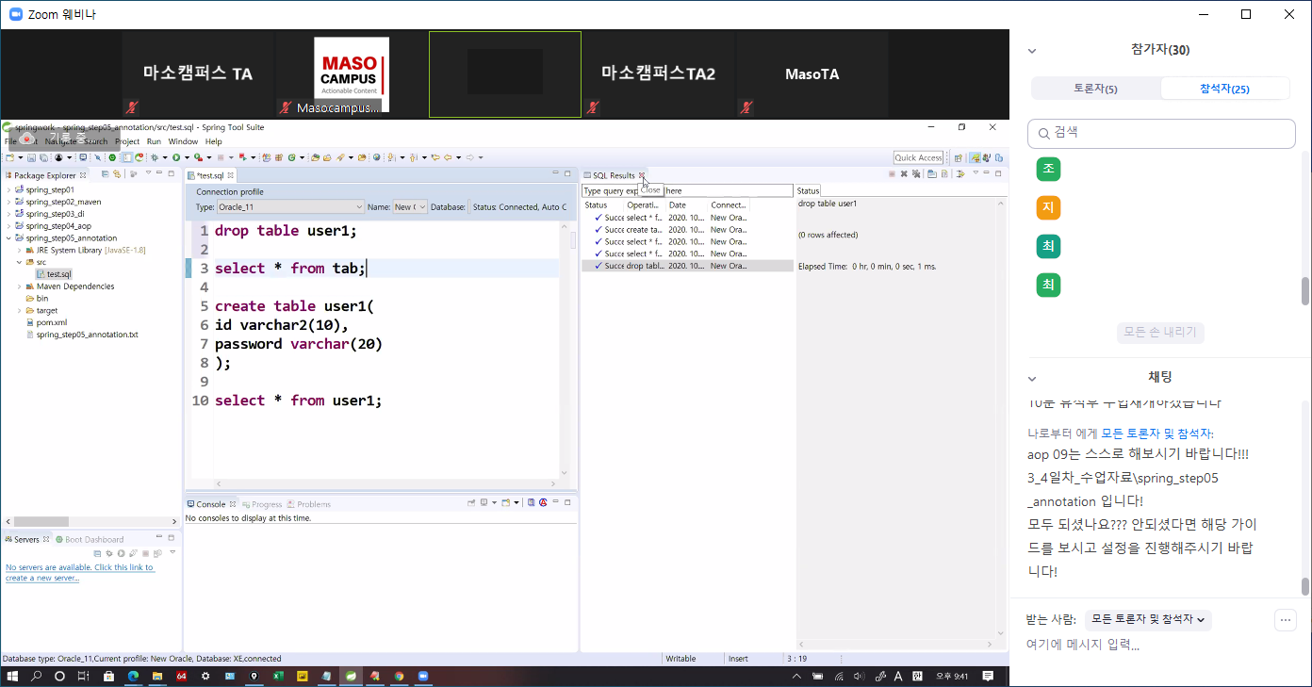
Task: Select the 참석자(25) attendees tab
Action: [1224, 89]
